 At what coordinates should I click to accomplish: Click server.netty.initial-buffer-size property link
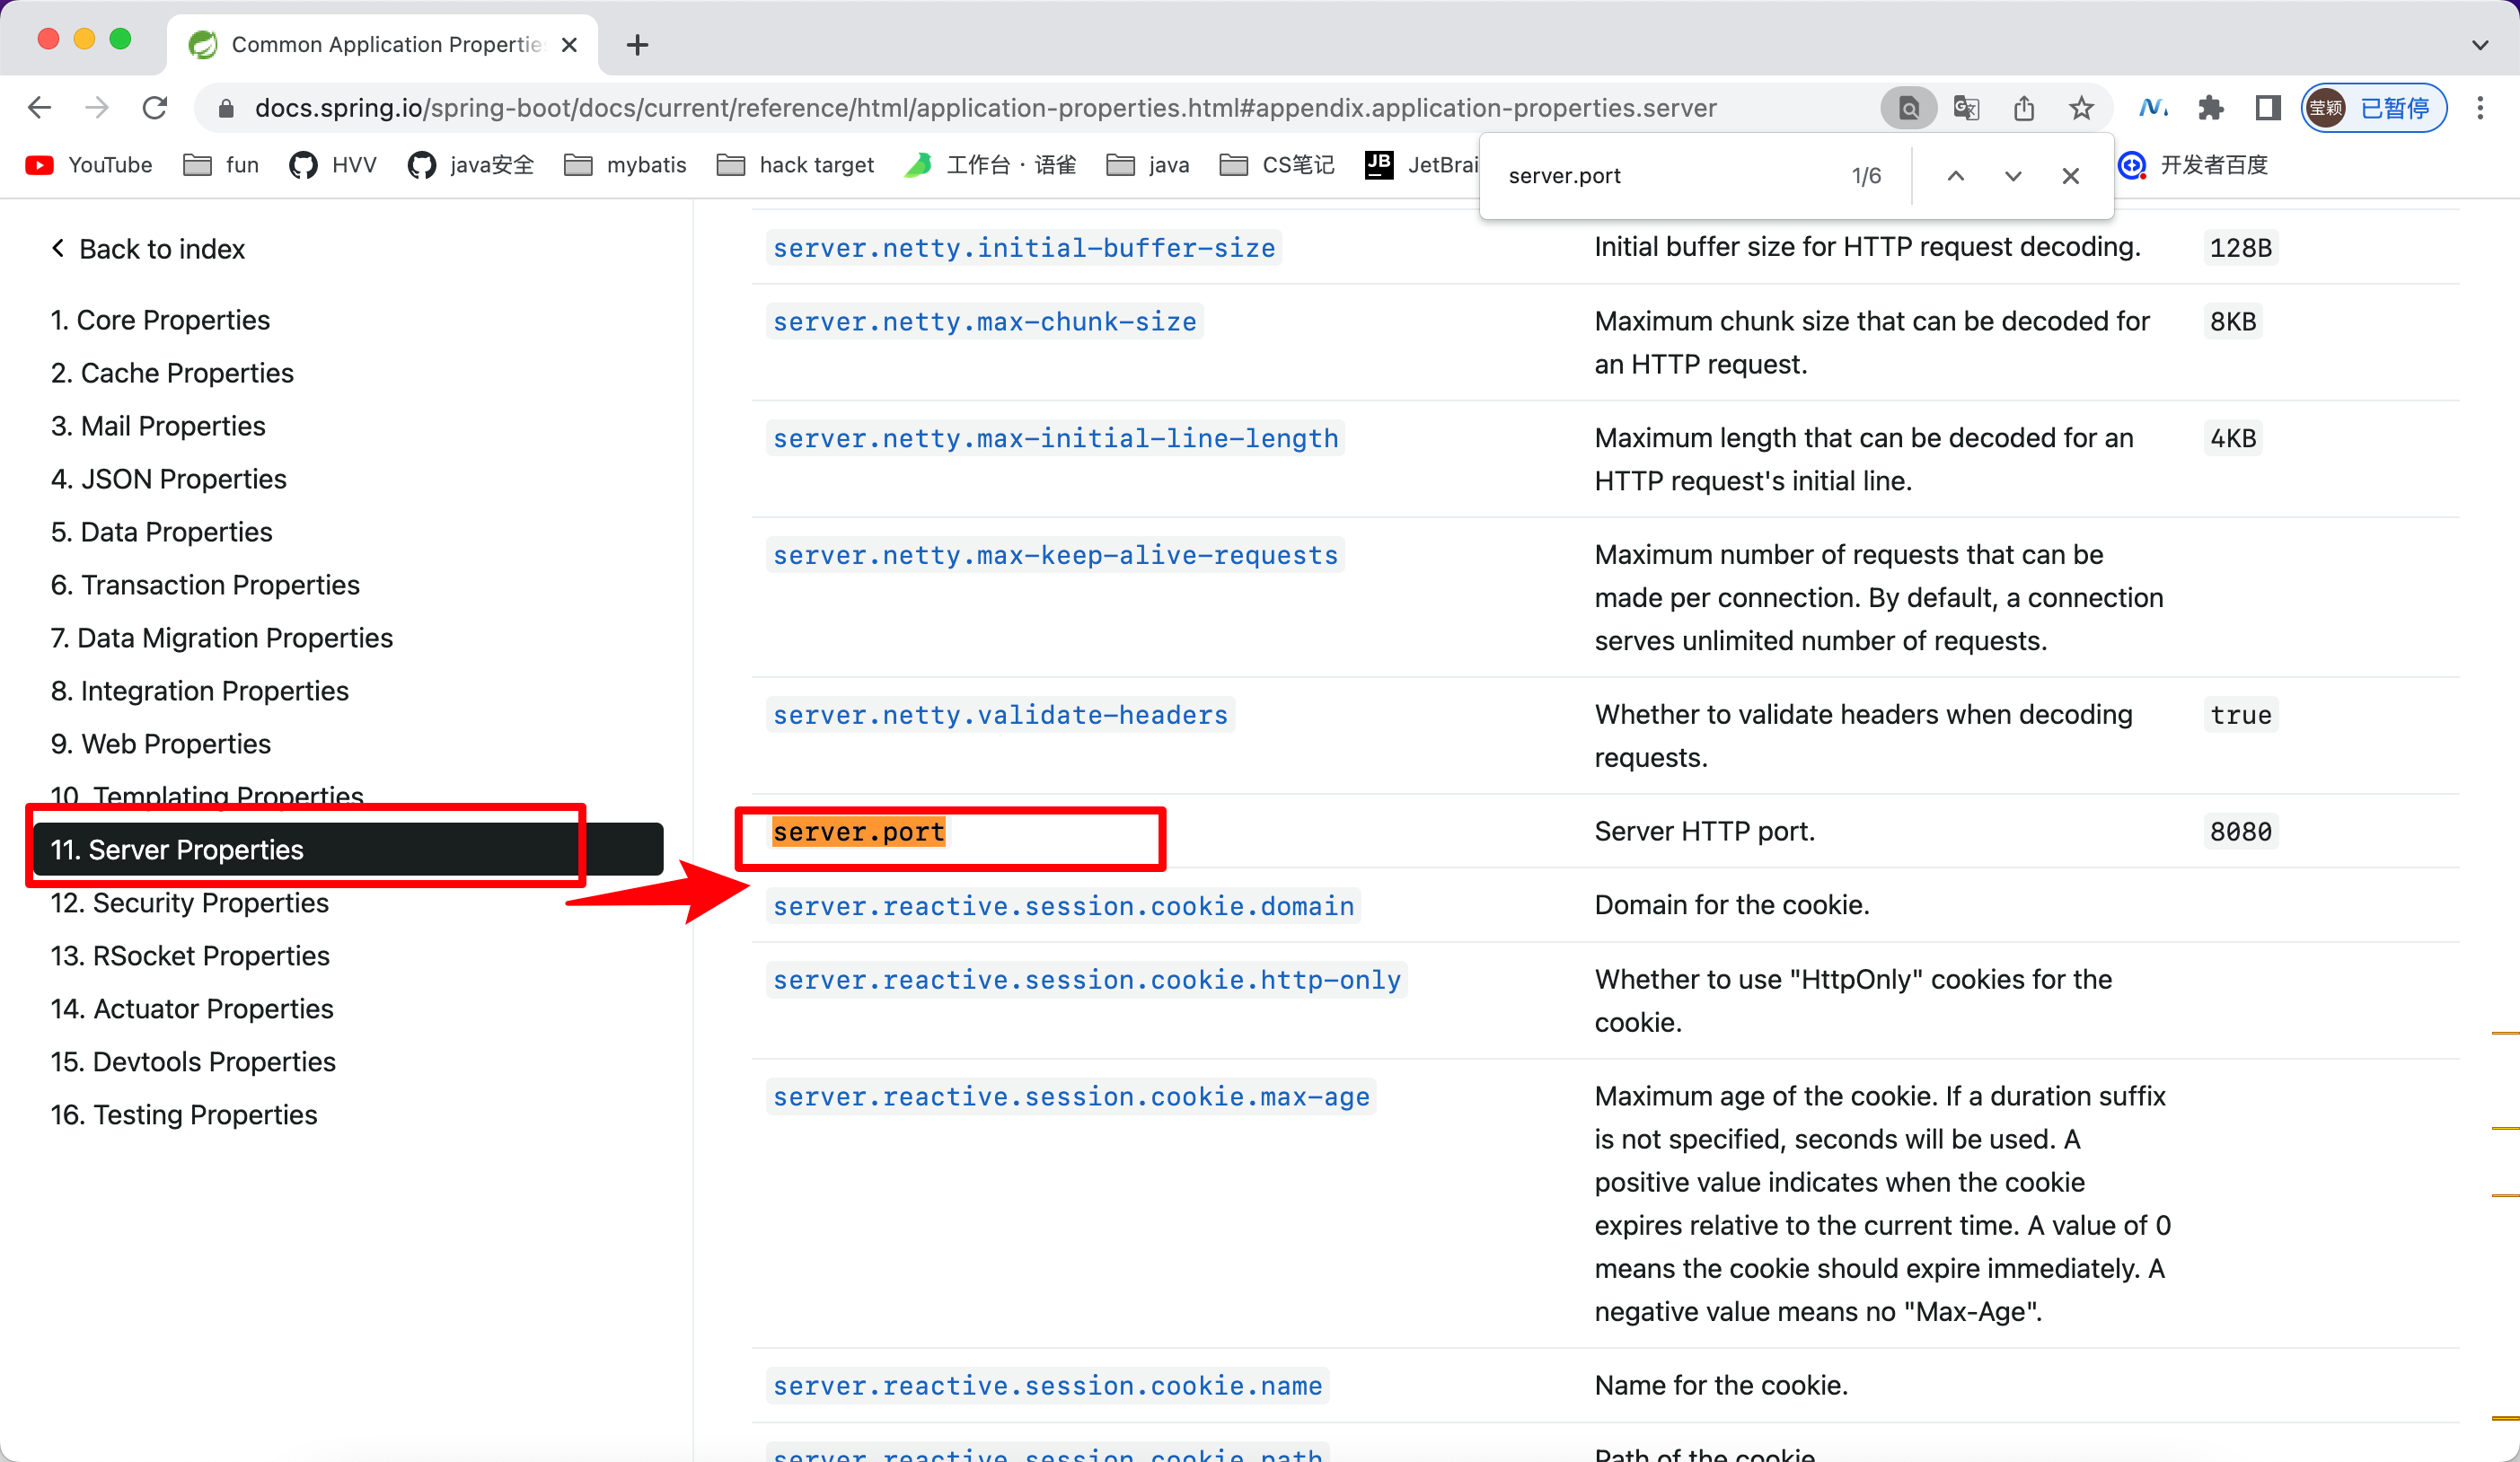point(1024,247)
